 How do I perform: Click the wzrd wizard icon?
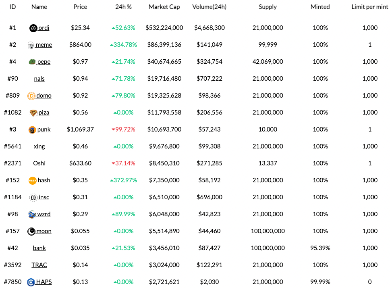pyautogui.click(x=32, y=214)
